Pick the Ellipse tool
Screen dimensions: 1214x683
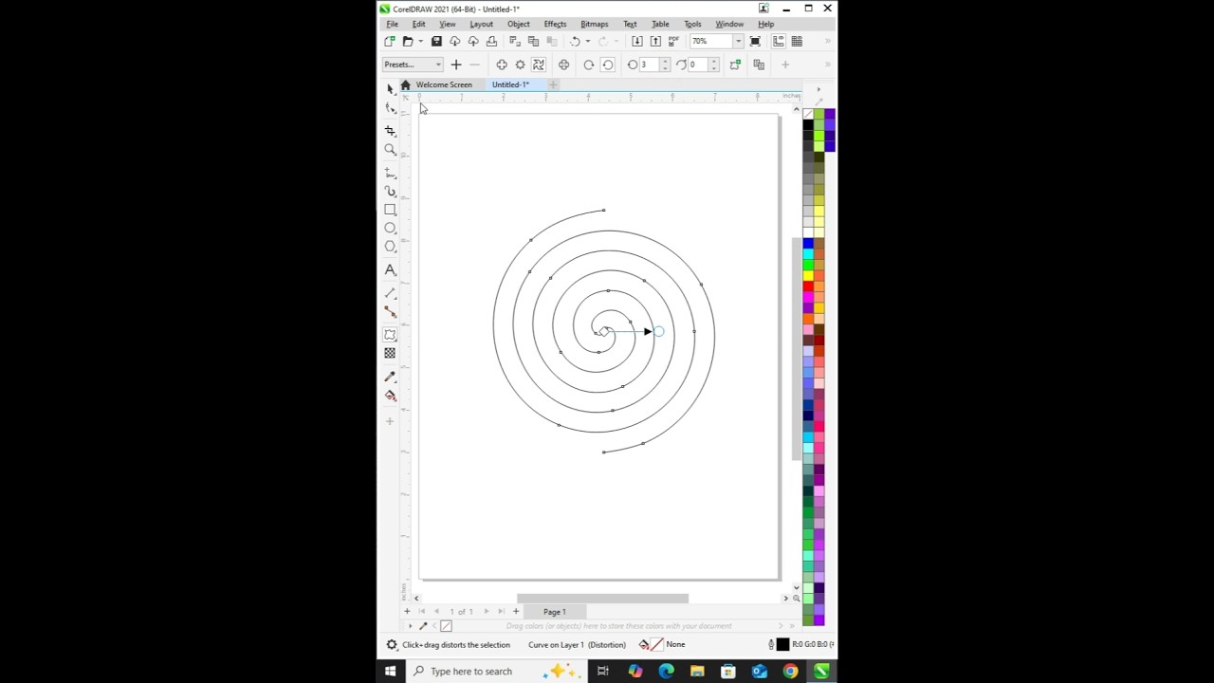click(x=390, y=229)
